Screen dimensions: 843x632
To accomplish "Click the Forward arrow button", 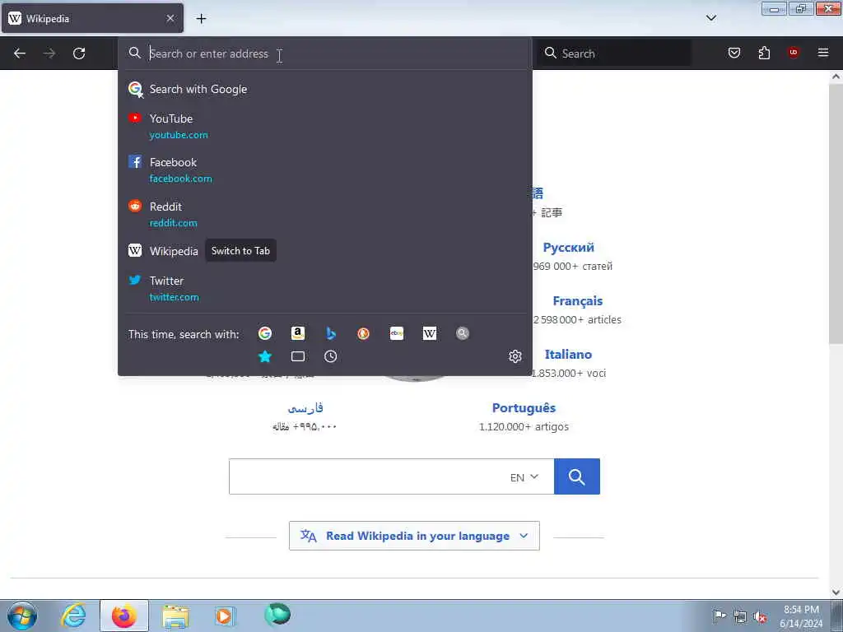I will [x=49, y=53].
